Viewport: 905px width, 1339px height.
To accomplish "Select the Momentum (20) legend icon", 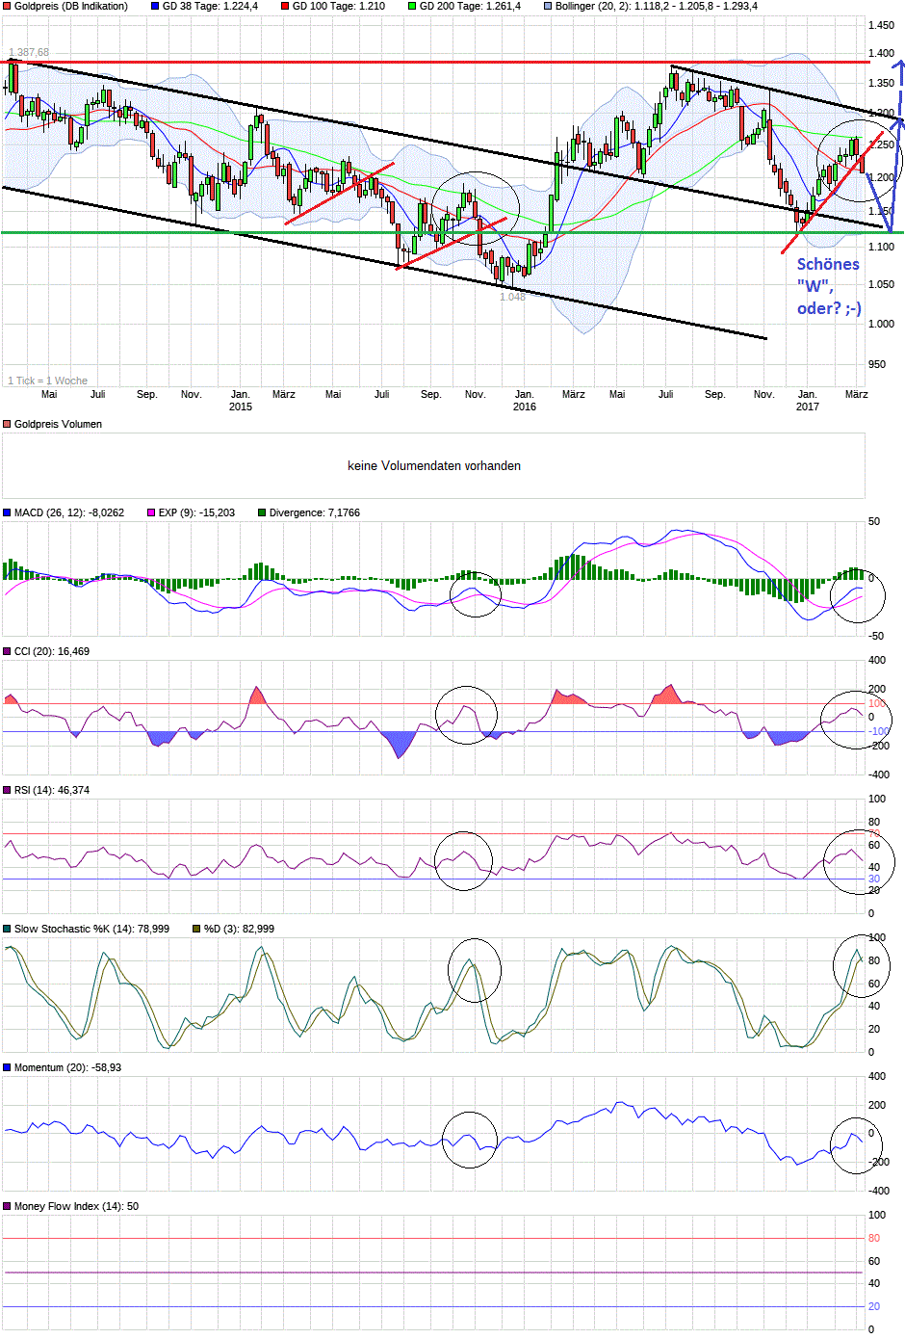I will 7,1067.
